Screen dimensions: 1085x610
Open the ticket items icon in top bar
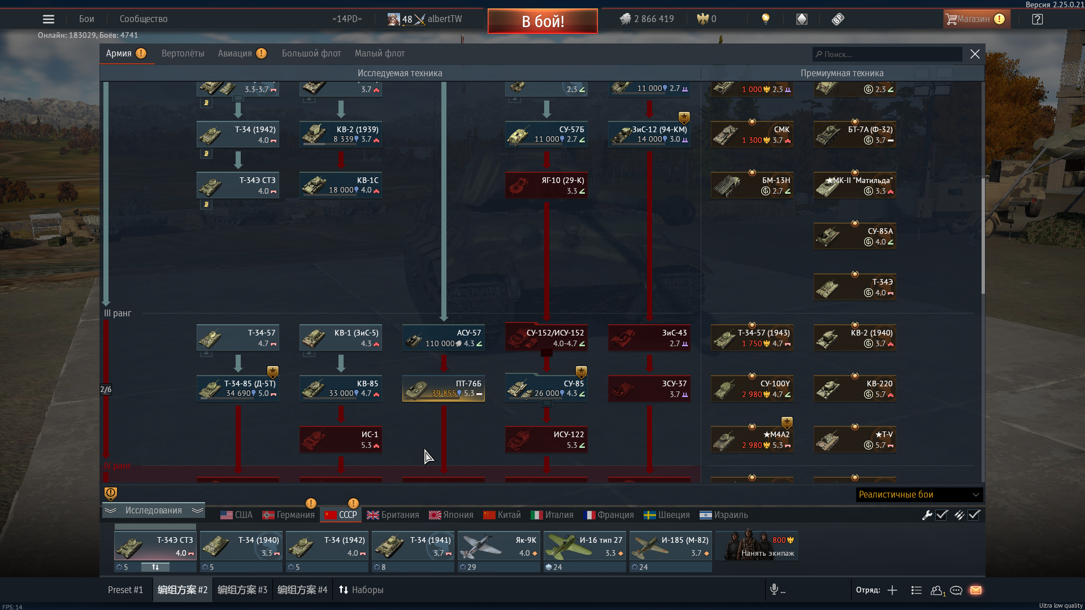click(x=838, y=19)
